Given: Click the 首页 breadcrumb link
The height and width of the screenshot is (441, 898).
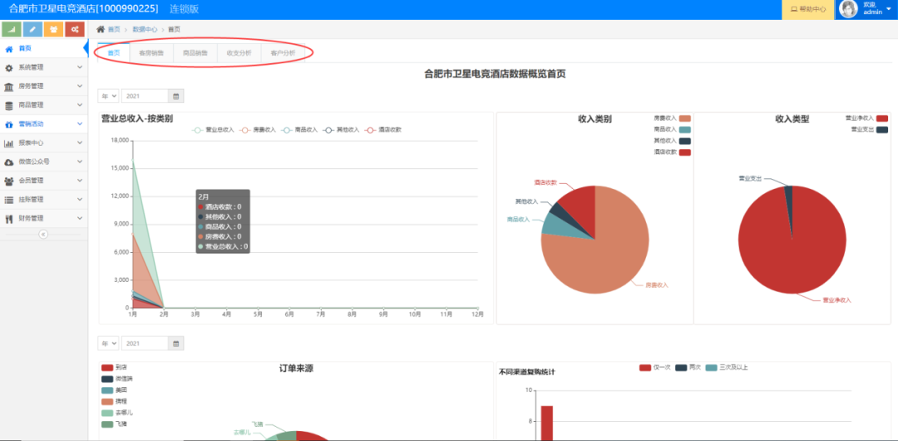Looking at the screenshot, I should point(114,28).
